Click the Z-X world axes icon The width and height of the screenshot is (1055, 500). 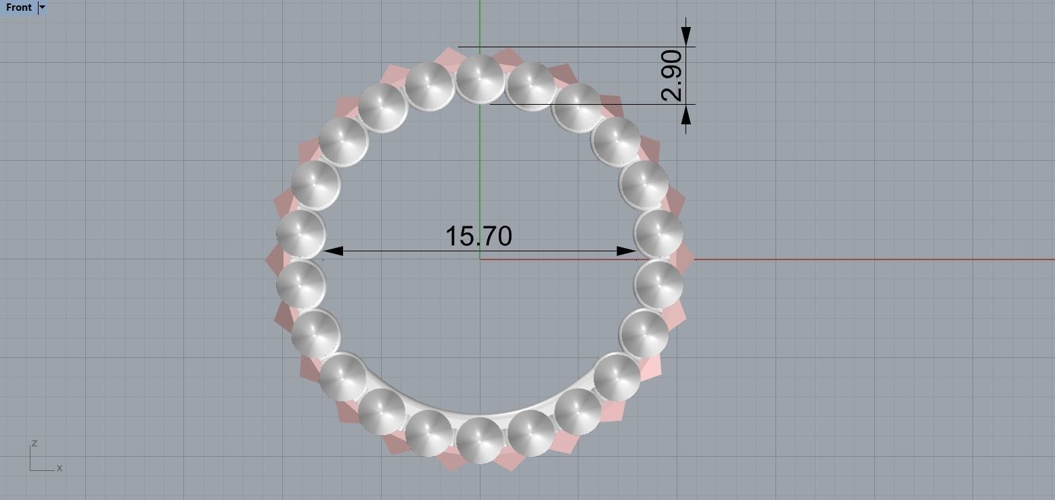45,455
